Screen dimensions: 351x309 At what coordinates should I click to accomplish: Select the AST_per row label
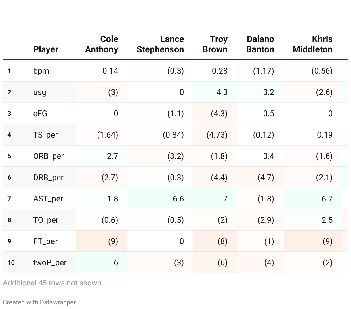[x=48, y=199]
